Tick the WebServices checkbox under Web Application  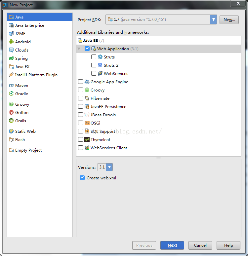pos(94,73)
